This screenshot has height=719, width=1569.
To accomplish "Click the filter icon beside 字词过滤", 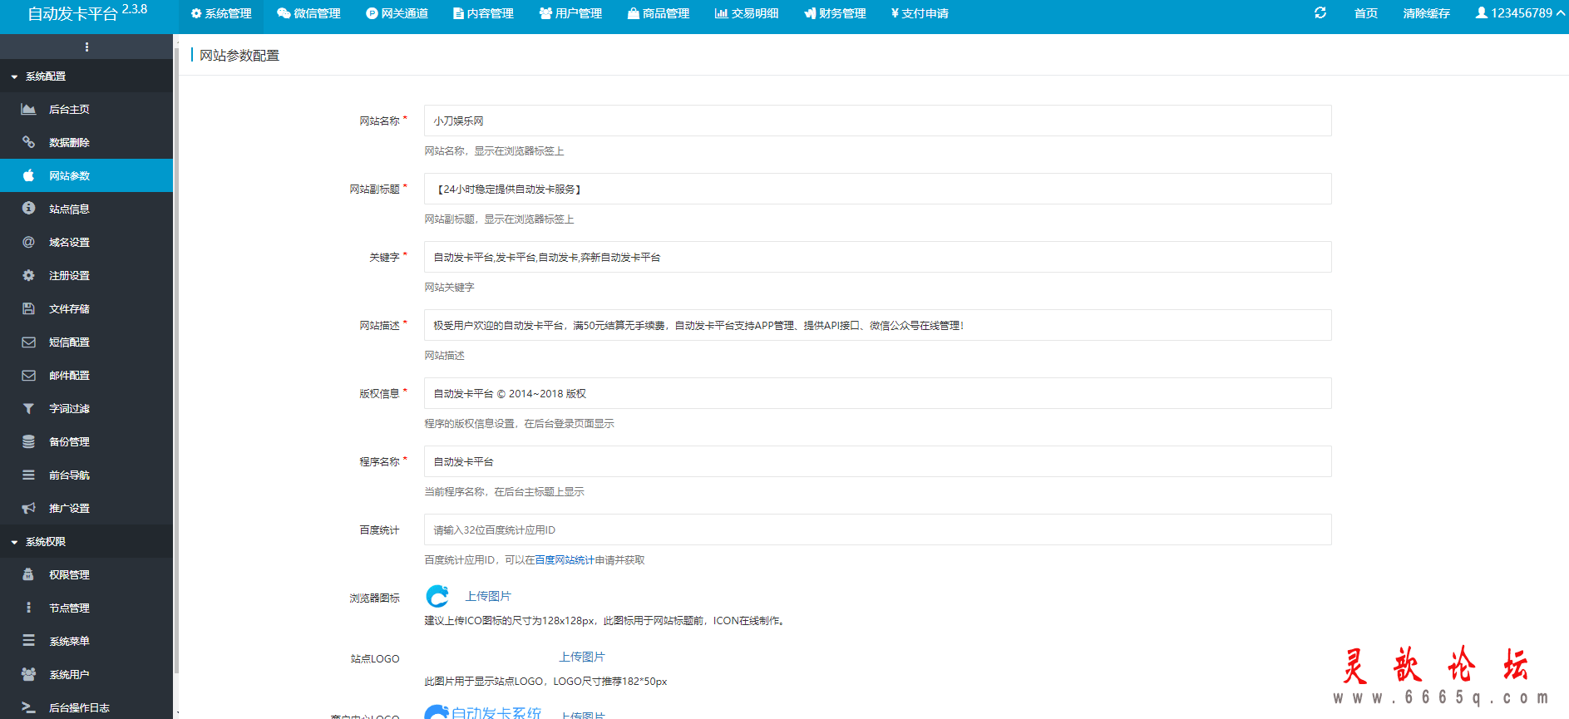I will tap(28, 408).
